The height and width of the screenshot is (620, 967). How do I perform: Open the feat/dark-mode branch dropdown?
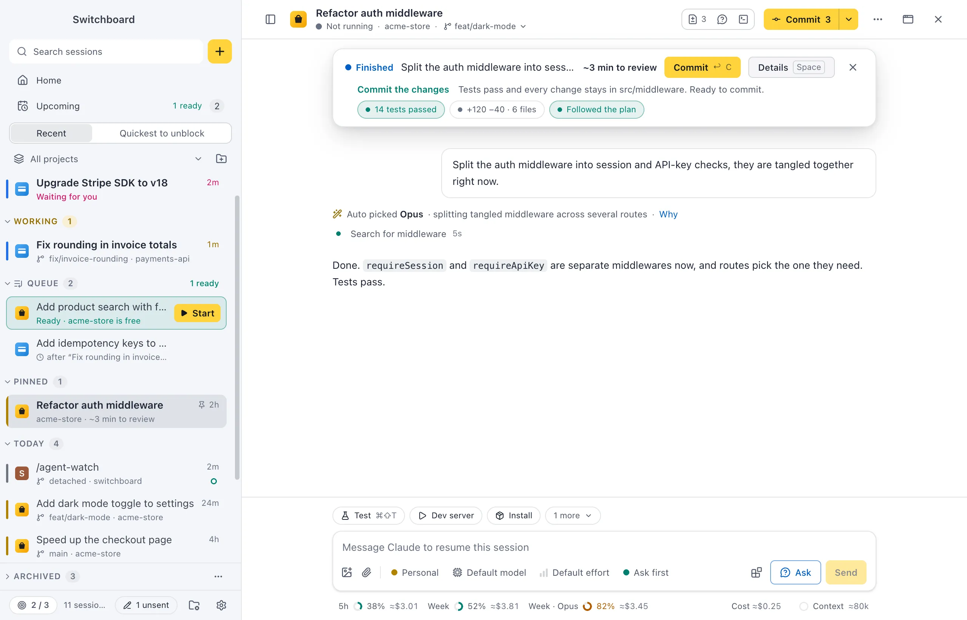tap(485, 26)
